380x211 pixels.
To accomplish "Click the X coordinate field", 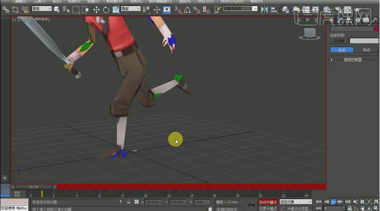I will 153,202.
